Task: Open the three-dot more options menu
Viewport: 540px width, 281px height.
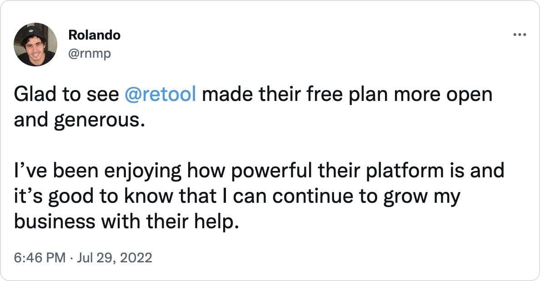Action: [x=519, y=35]
